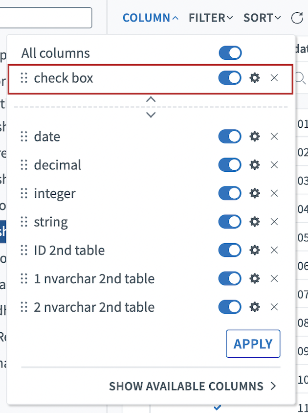Disable the check box column toggle
The width and height of the screenshot is (308, 413).
point(230,78)
